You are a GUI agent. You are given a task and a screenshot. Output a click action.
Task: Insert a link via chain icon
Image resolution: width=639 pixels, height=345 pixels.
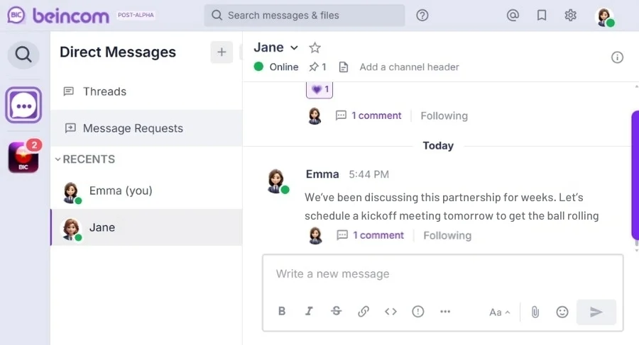pos(364,311)
